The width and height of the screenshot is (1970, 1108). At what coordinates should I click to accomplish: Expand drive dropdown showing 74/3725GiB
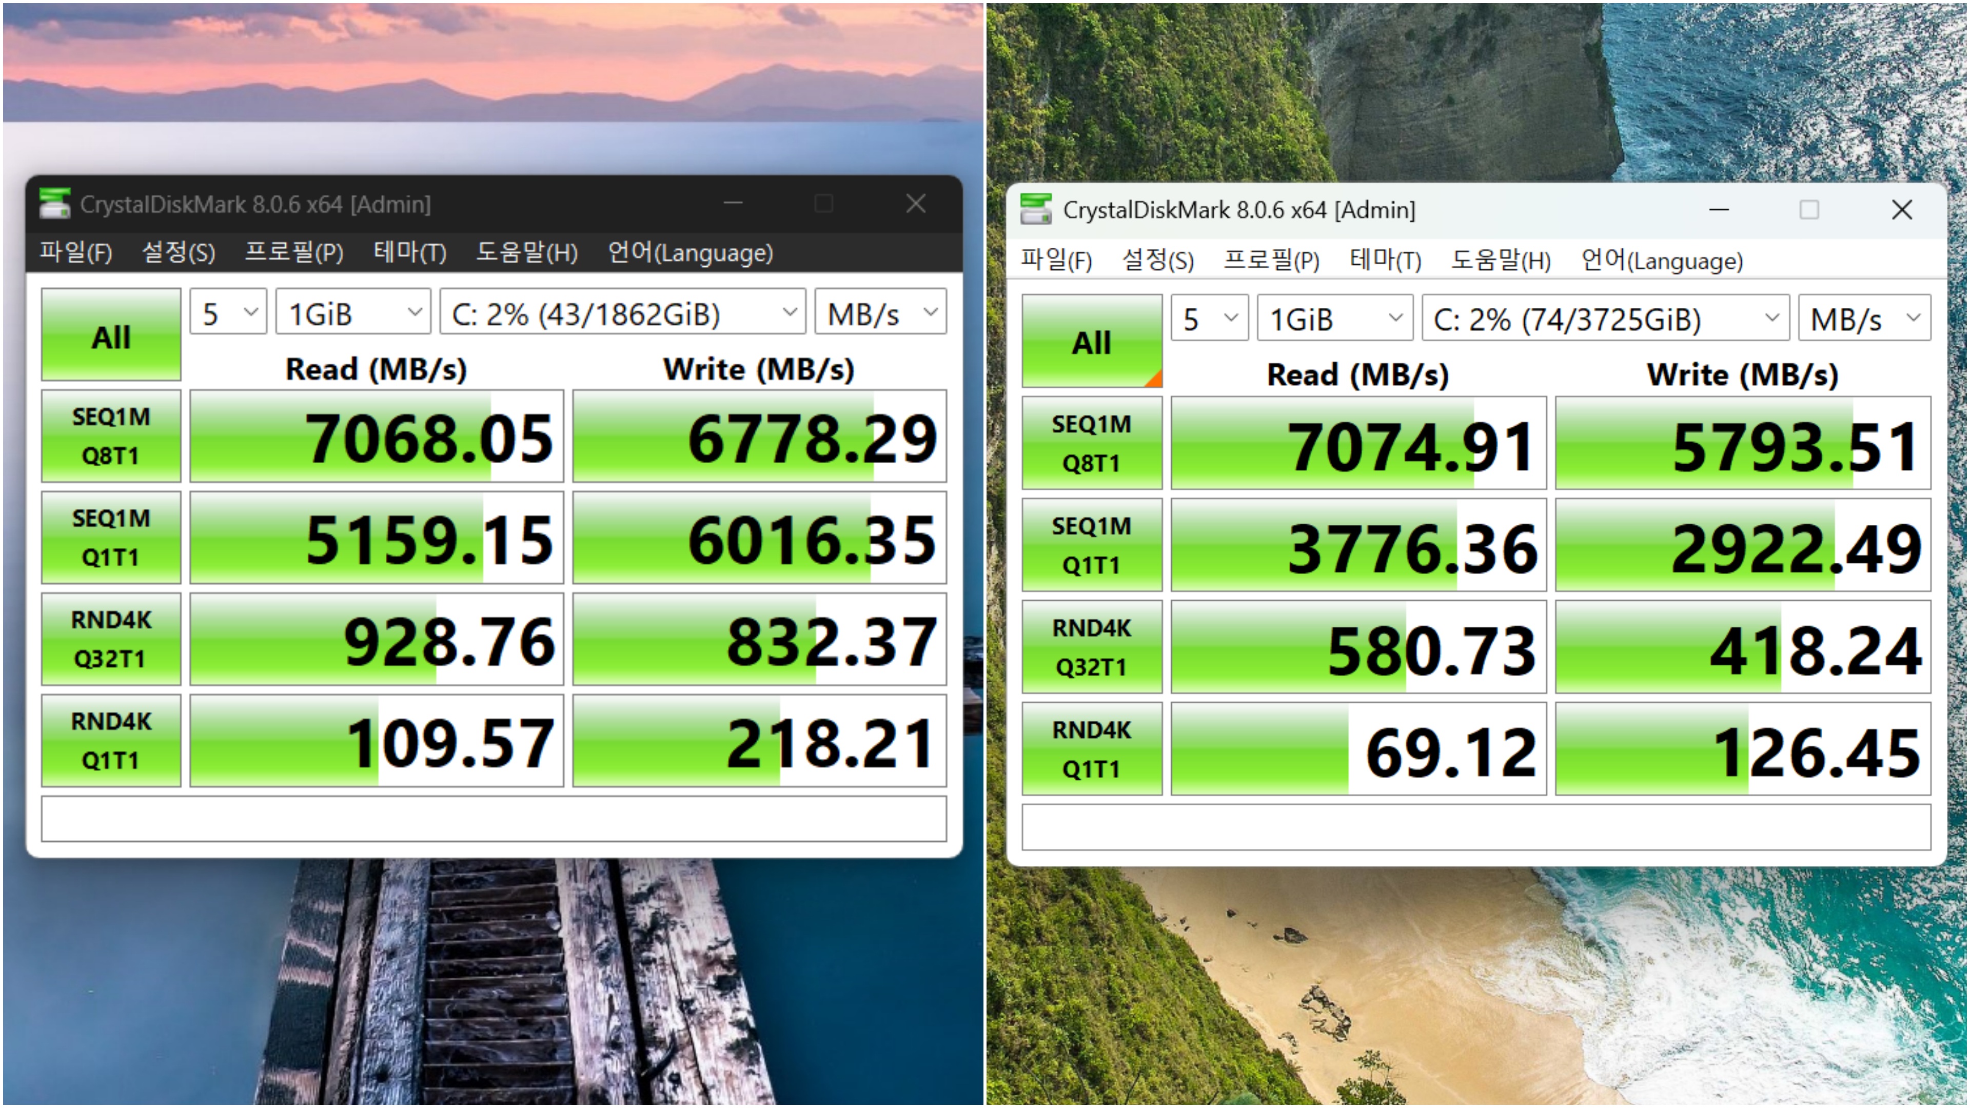[x=1605, y=318]
